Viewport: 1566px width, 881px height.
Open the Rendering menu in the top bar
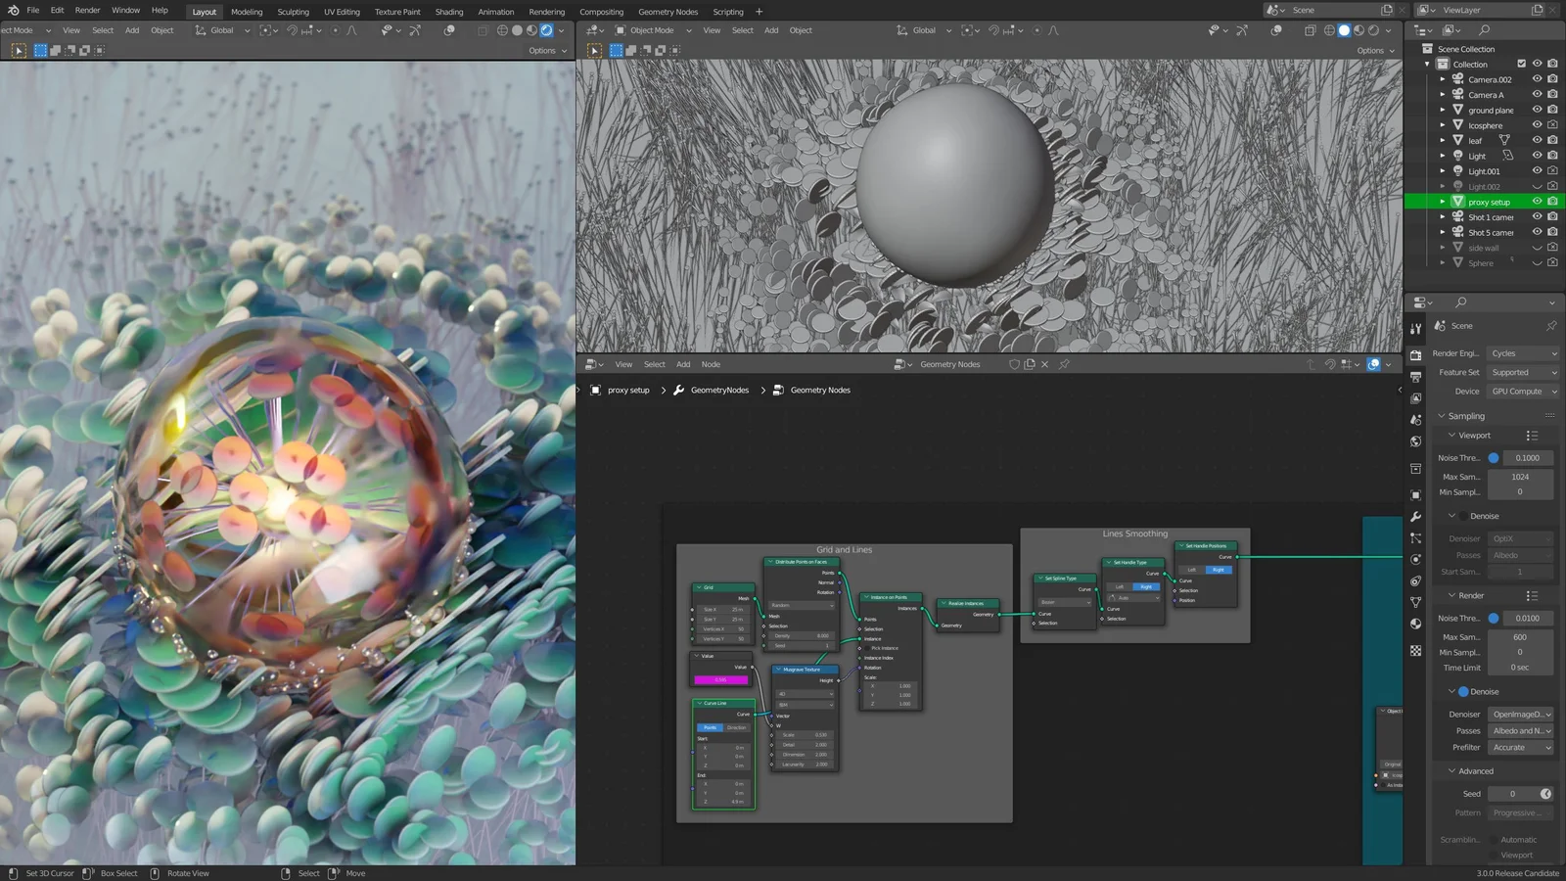point(547,12)
